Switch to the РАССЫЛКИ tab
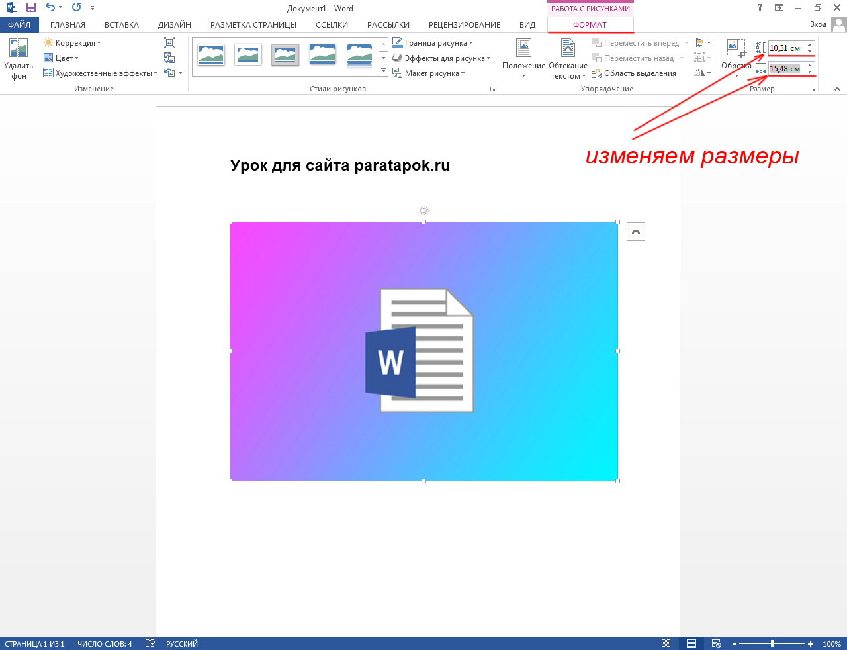 point(388,25)
